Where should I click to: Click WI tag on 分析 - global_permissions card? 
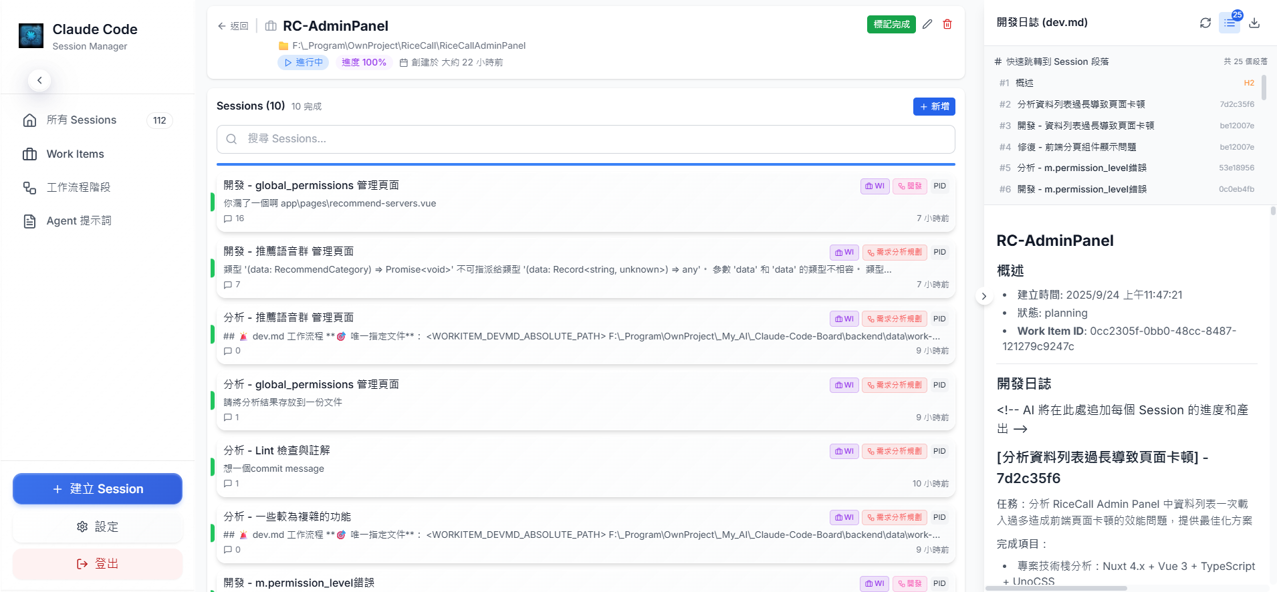844,385
